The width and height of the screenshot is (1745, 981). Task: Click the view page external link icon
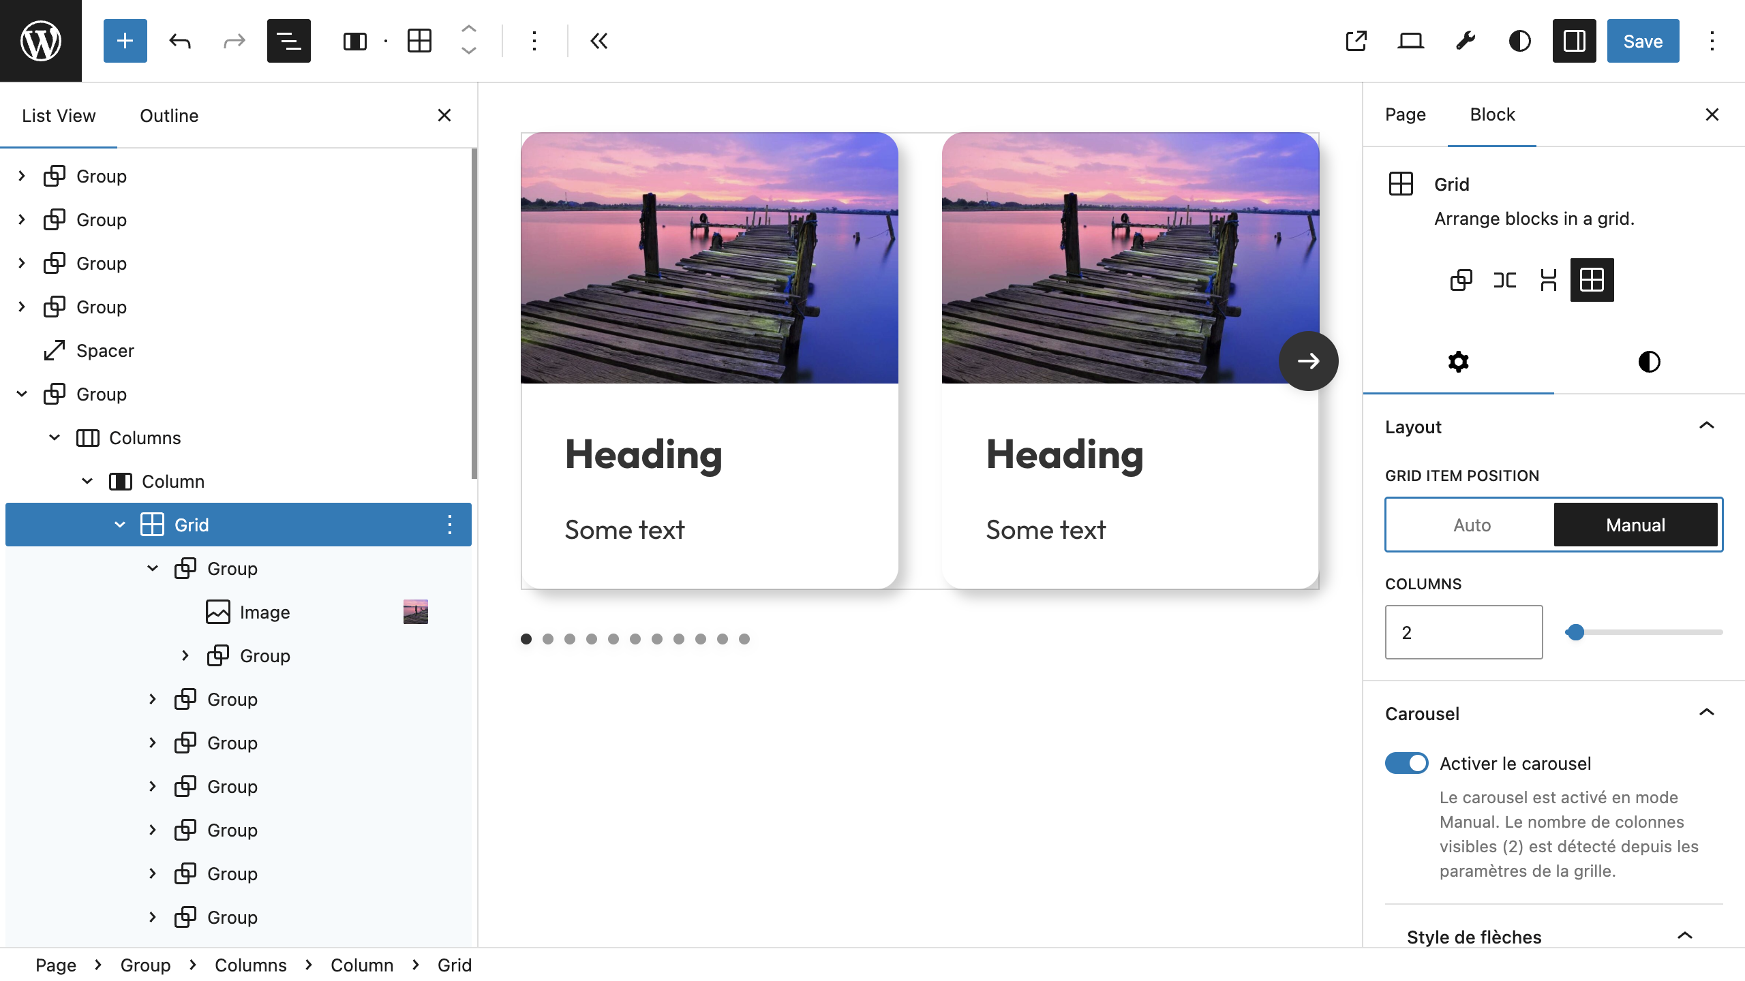pos(1356,41)
